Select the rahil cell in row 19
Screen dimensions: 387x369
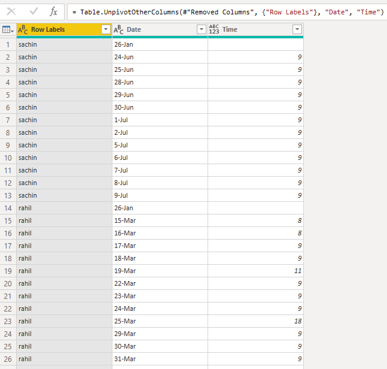click(x=64, y=271)
